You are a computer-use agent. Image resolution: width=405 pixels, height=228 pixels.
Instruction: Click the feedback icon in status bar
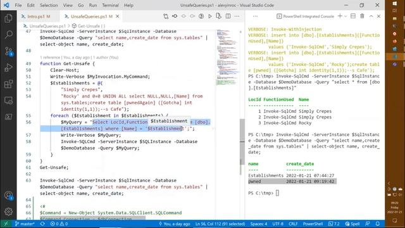[x=368, y=224]
